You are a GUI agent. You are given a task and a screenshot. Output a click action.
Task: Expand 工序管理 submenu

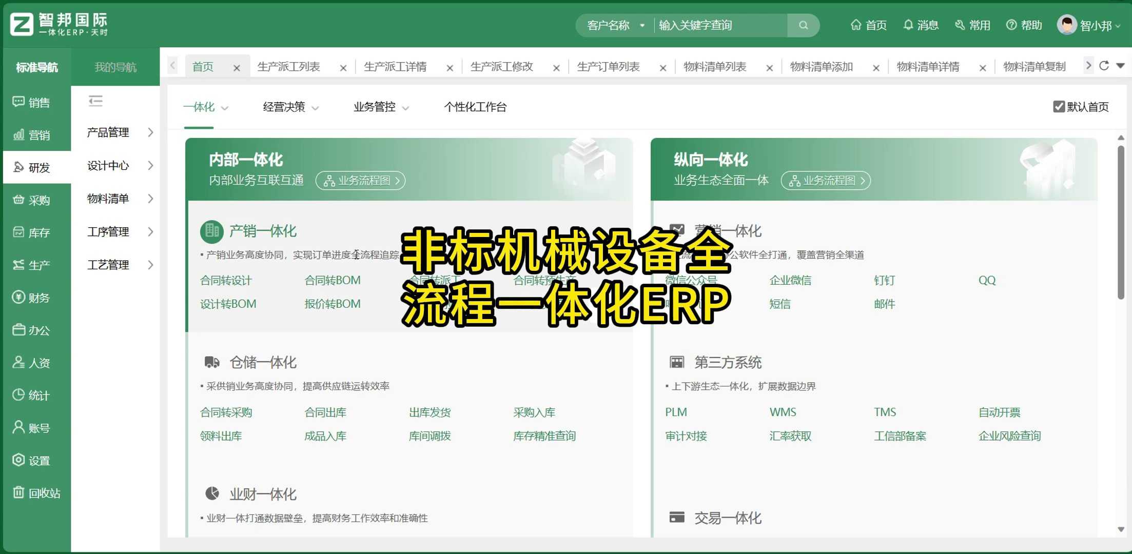(121, 232)
